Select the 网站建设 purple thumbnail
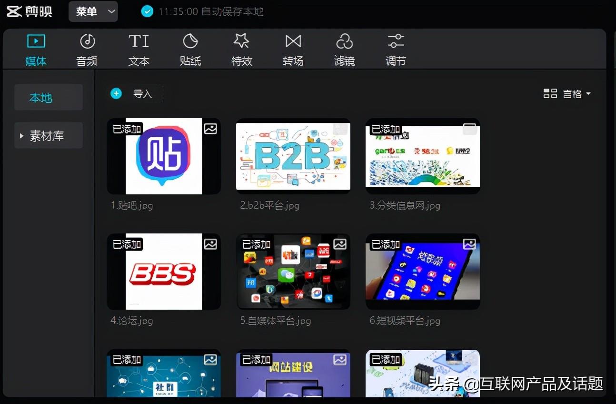Screen dimensions: 616x404 click(x=293, y=373)
